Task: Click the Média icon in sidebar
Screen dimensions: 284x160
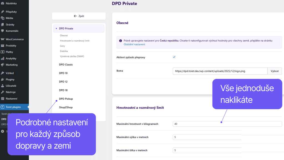Action: click(x=2, y=18)
